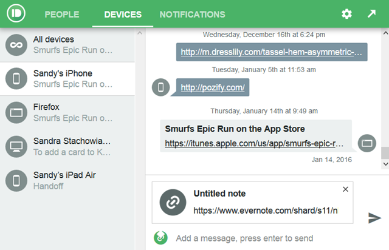Remove the Untitled note attachment

point(345,189)
